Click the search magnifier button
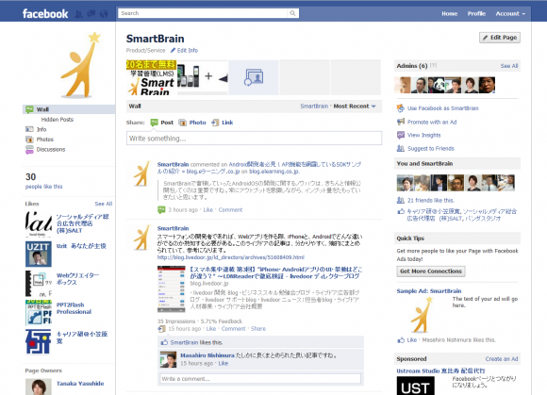This screenshot has width=547, height=395. point(292,13)
